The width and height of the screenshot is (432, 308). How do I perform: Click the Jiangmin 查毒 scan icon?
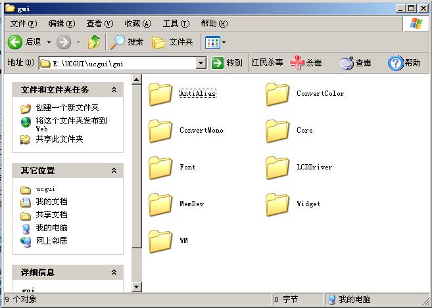point(347,63)
